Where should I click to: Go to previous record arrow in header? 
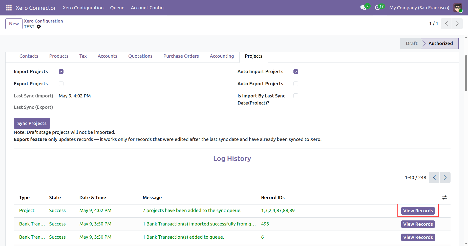tap(446, 24)
